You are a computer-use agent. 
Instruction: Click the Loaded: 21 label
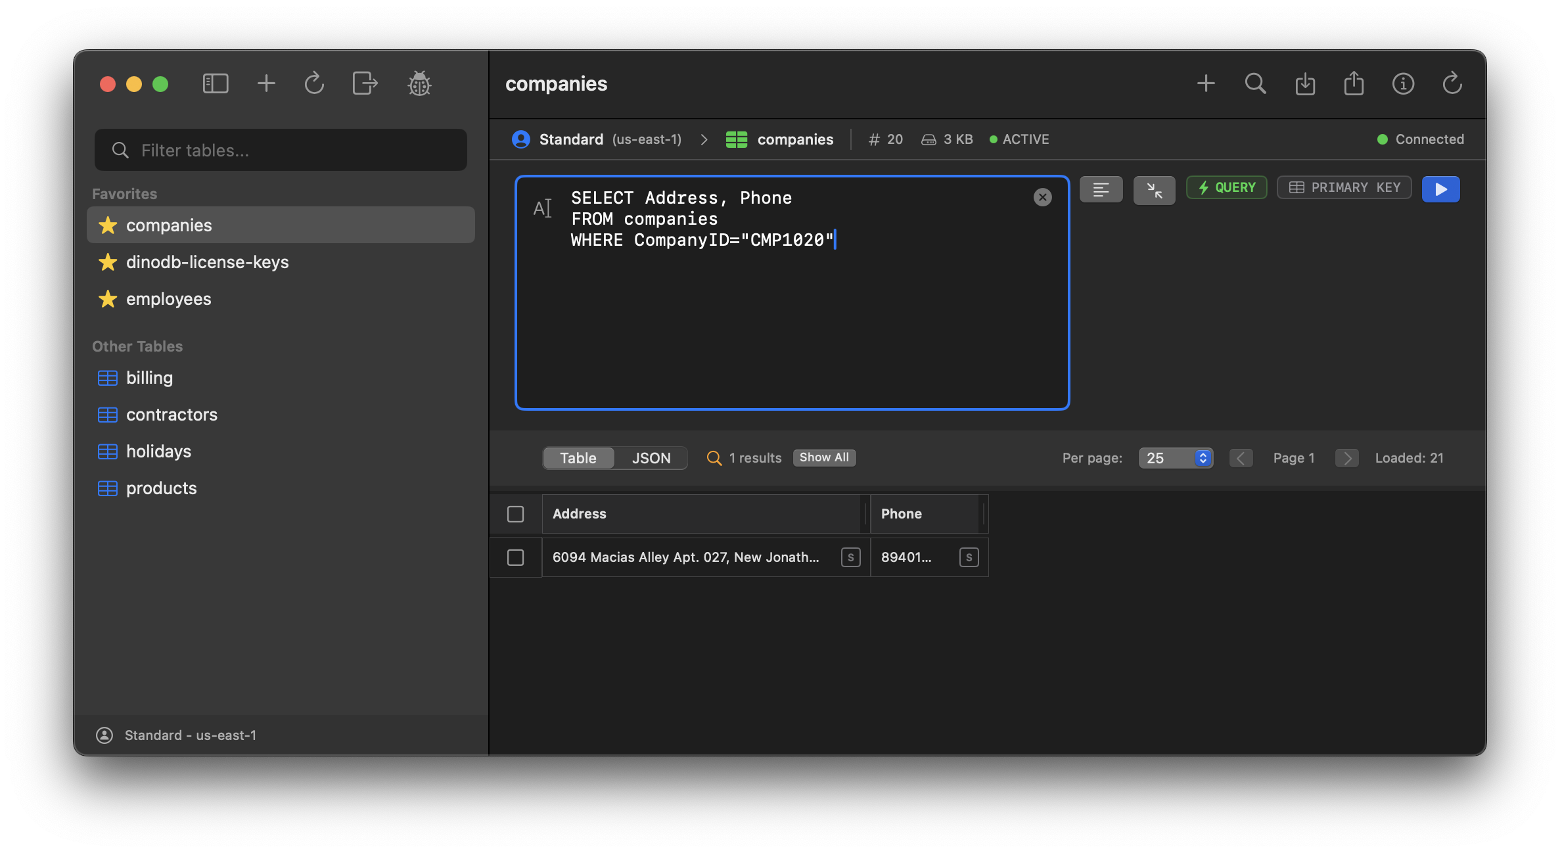1410,458
